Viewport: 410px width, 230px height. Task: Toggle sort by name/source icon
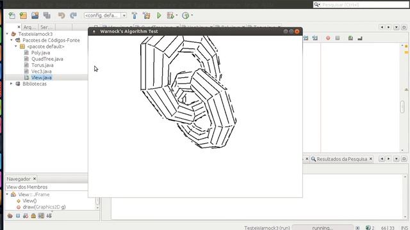(49, 216)
